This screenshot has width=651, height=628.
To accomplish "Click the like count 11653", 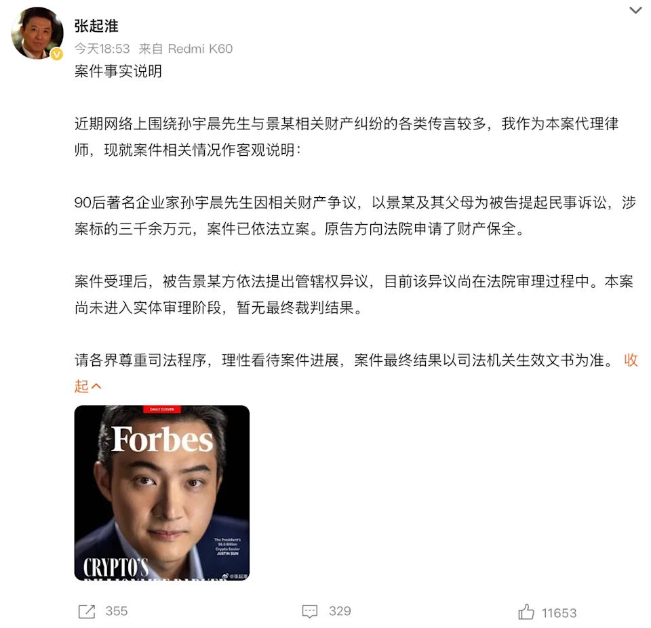I will pyautogui.click(x=559, y=613).
